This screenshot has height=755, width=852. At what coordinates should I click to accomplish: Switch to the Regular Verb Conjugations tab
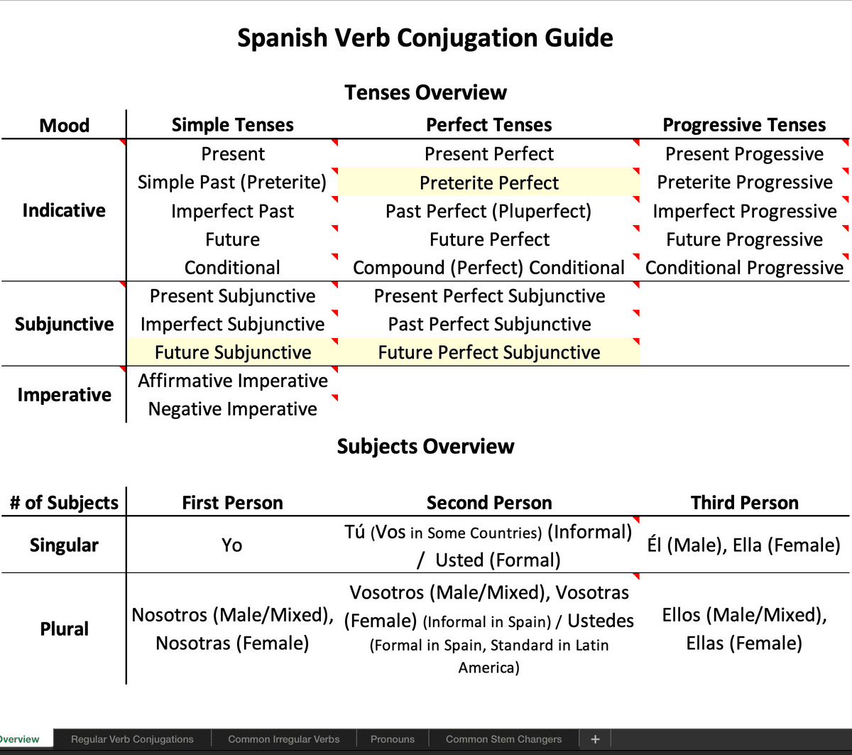click(x=132, y=739)
